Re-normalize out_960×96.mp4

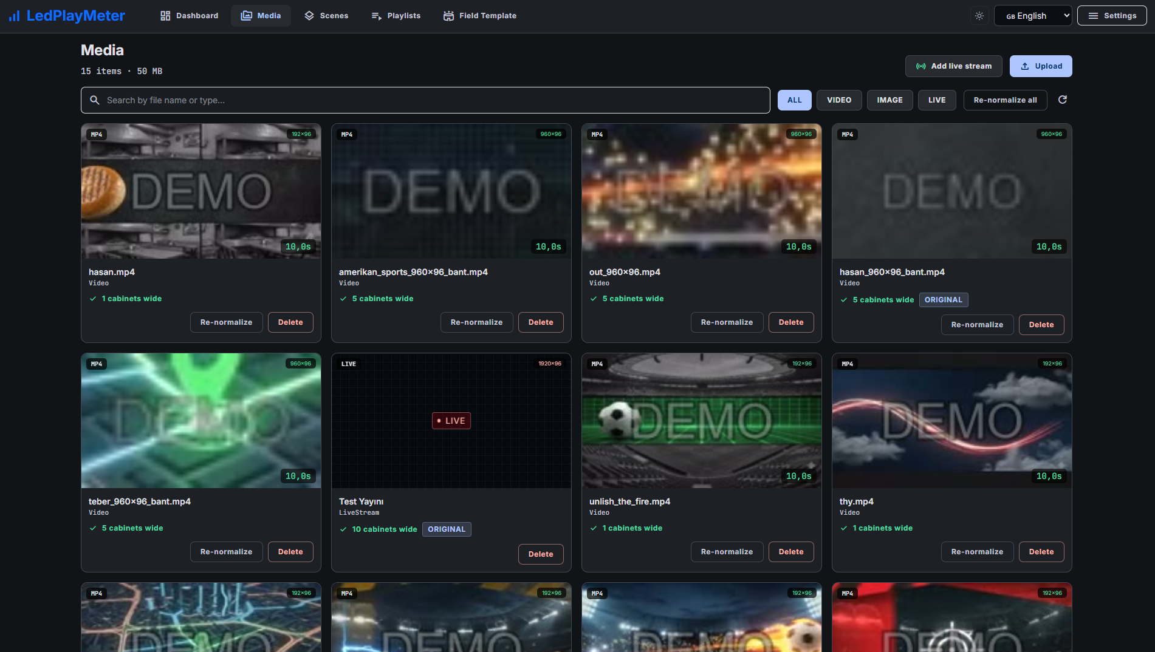click(727, 322)
